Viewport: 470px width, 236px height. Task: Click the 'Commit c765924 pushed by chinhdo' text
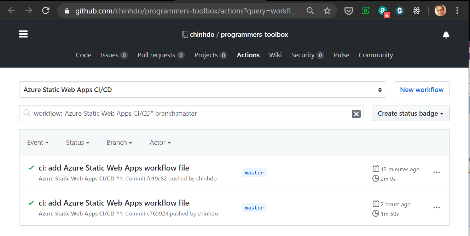(172, 214)
